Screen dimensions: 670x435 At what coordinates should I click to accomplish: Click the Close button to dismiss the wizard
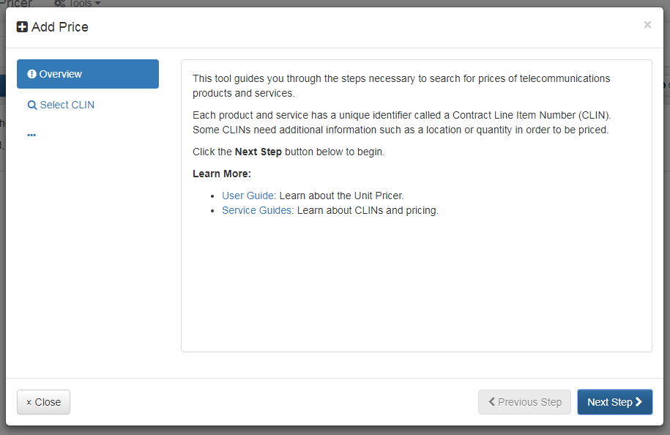(43, 402)
